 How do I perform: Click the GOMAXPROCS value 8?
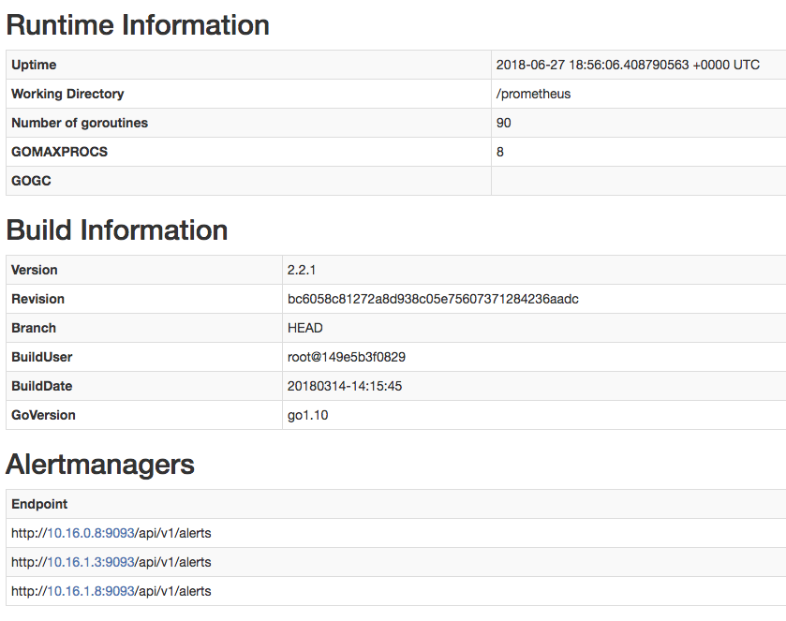pos(499,152)
